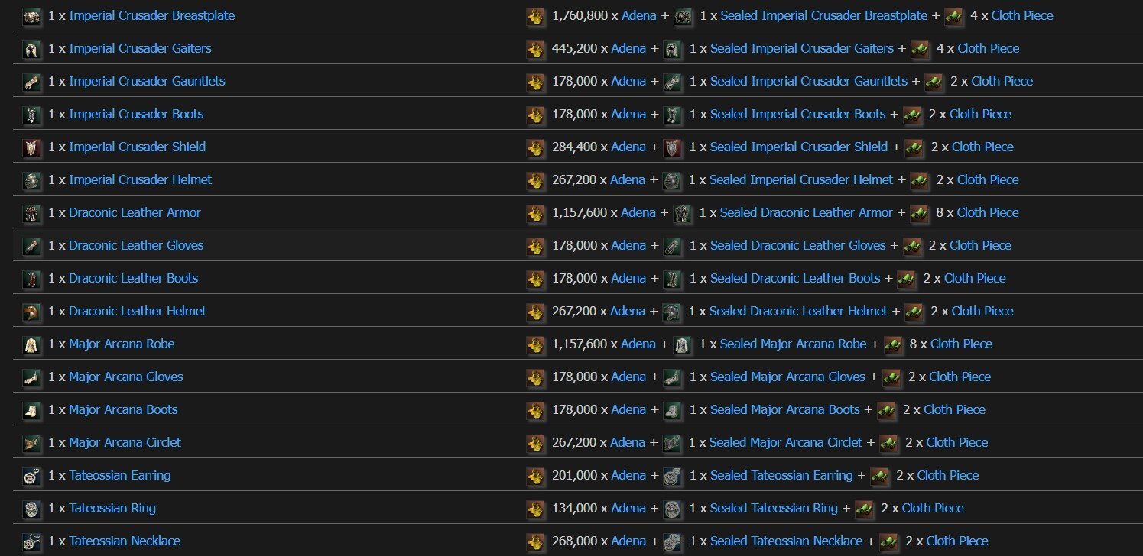Open the Imperial Crusader Helmet link
Image resolution: width=1143 pixels, height=556 pixels.
click(x=141, y=179)
